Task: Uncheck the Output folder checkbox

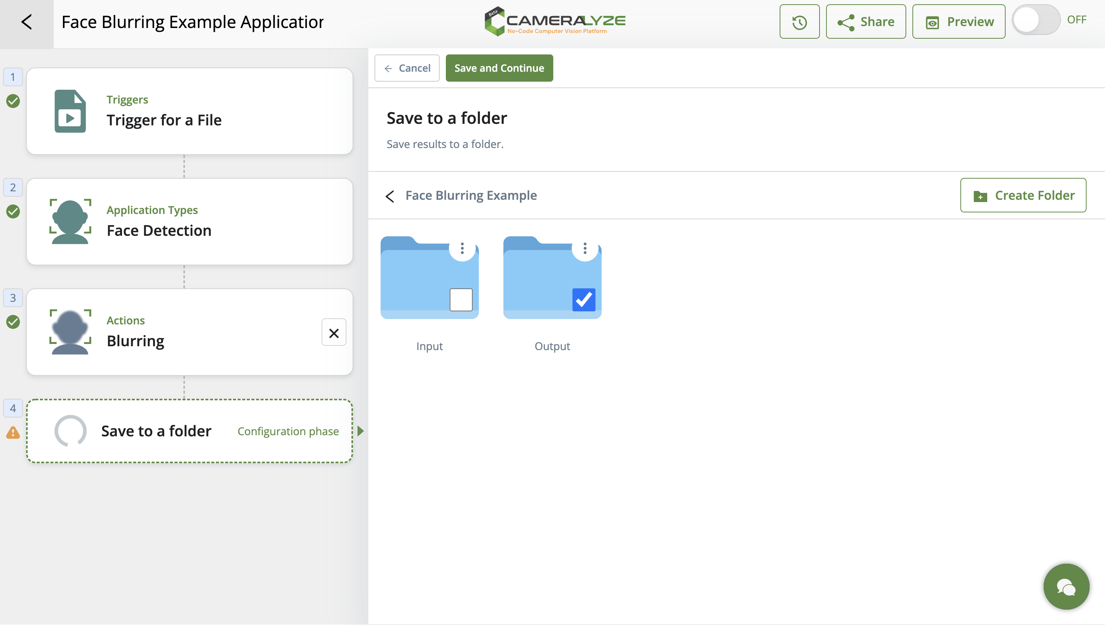Action: click(x=584, y=299)
